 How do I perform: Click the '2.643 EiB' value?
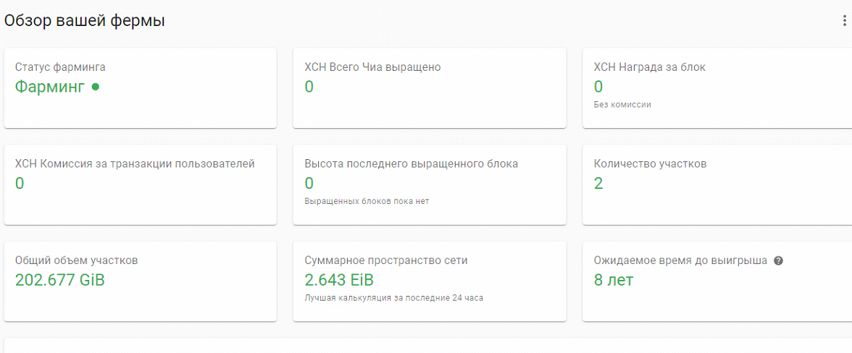(x=339, y=280)
